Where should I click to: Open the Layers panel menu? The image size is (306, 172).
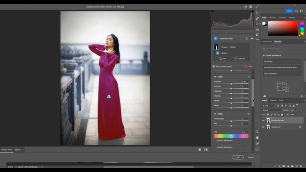click(x=304, y=100)
